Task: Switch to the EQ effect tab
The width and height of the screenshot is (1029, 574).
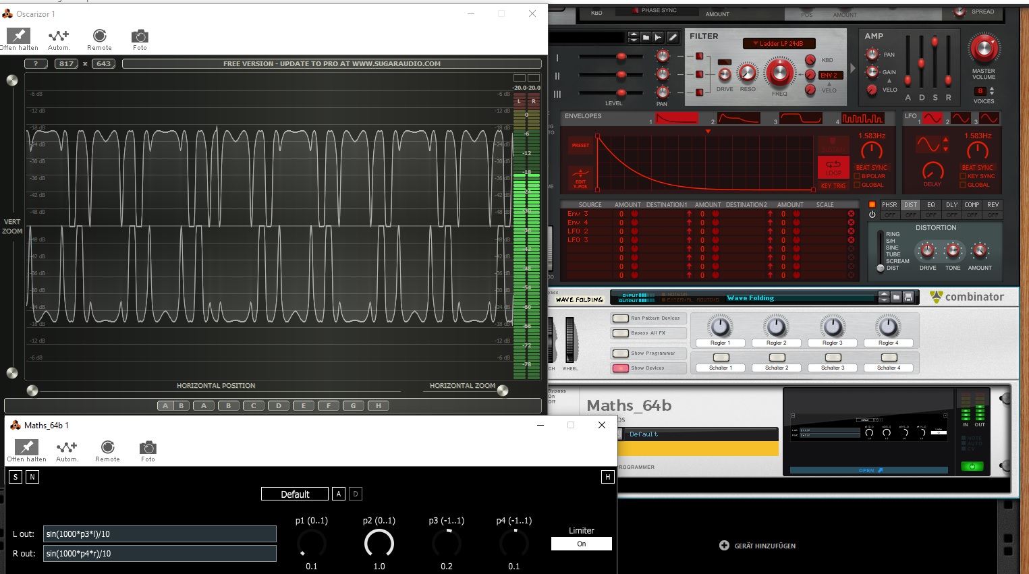Action: pos(931,205)
